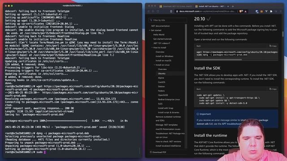
Task: Click the Download PDF link
Action: pos(159,152)
